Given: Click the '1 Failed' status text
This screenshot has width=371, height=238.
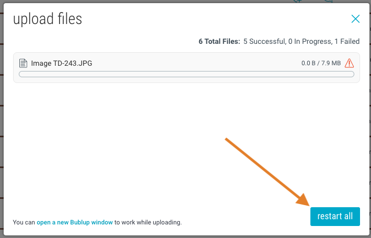Looking at the screenshot, I should click(347, 41).
